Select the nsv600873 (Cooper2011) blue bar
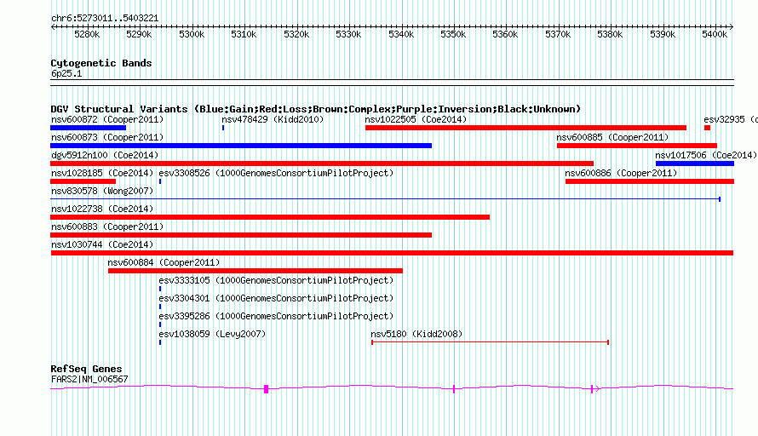Viewport: 758px width, 436px height. tap(241, 146)
